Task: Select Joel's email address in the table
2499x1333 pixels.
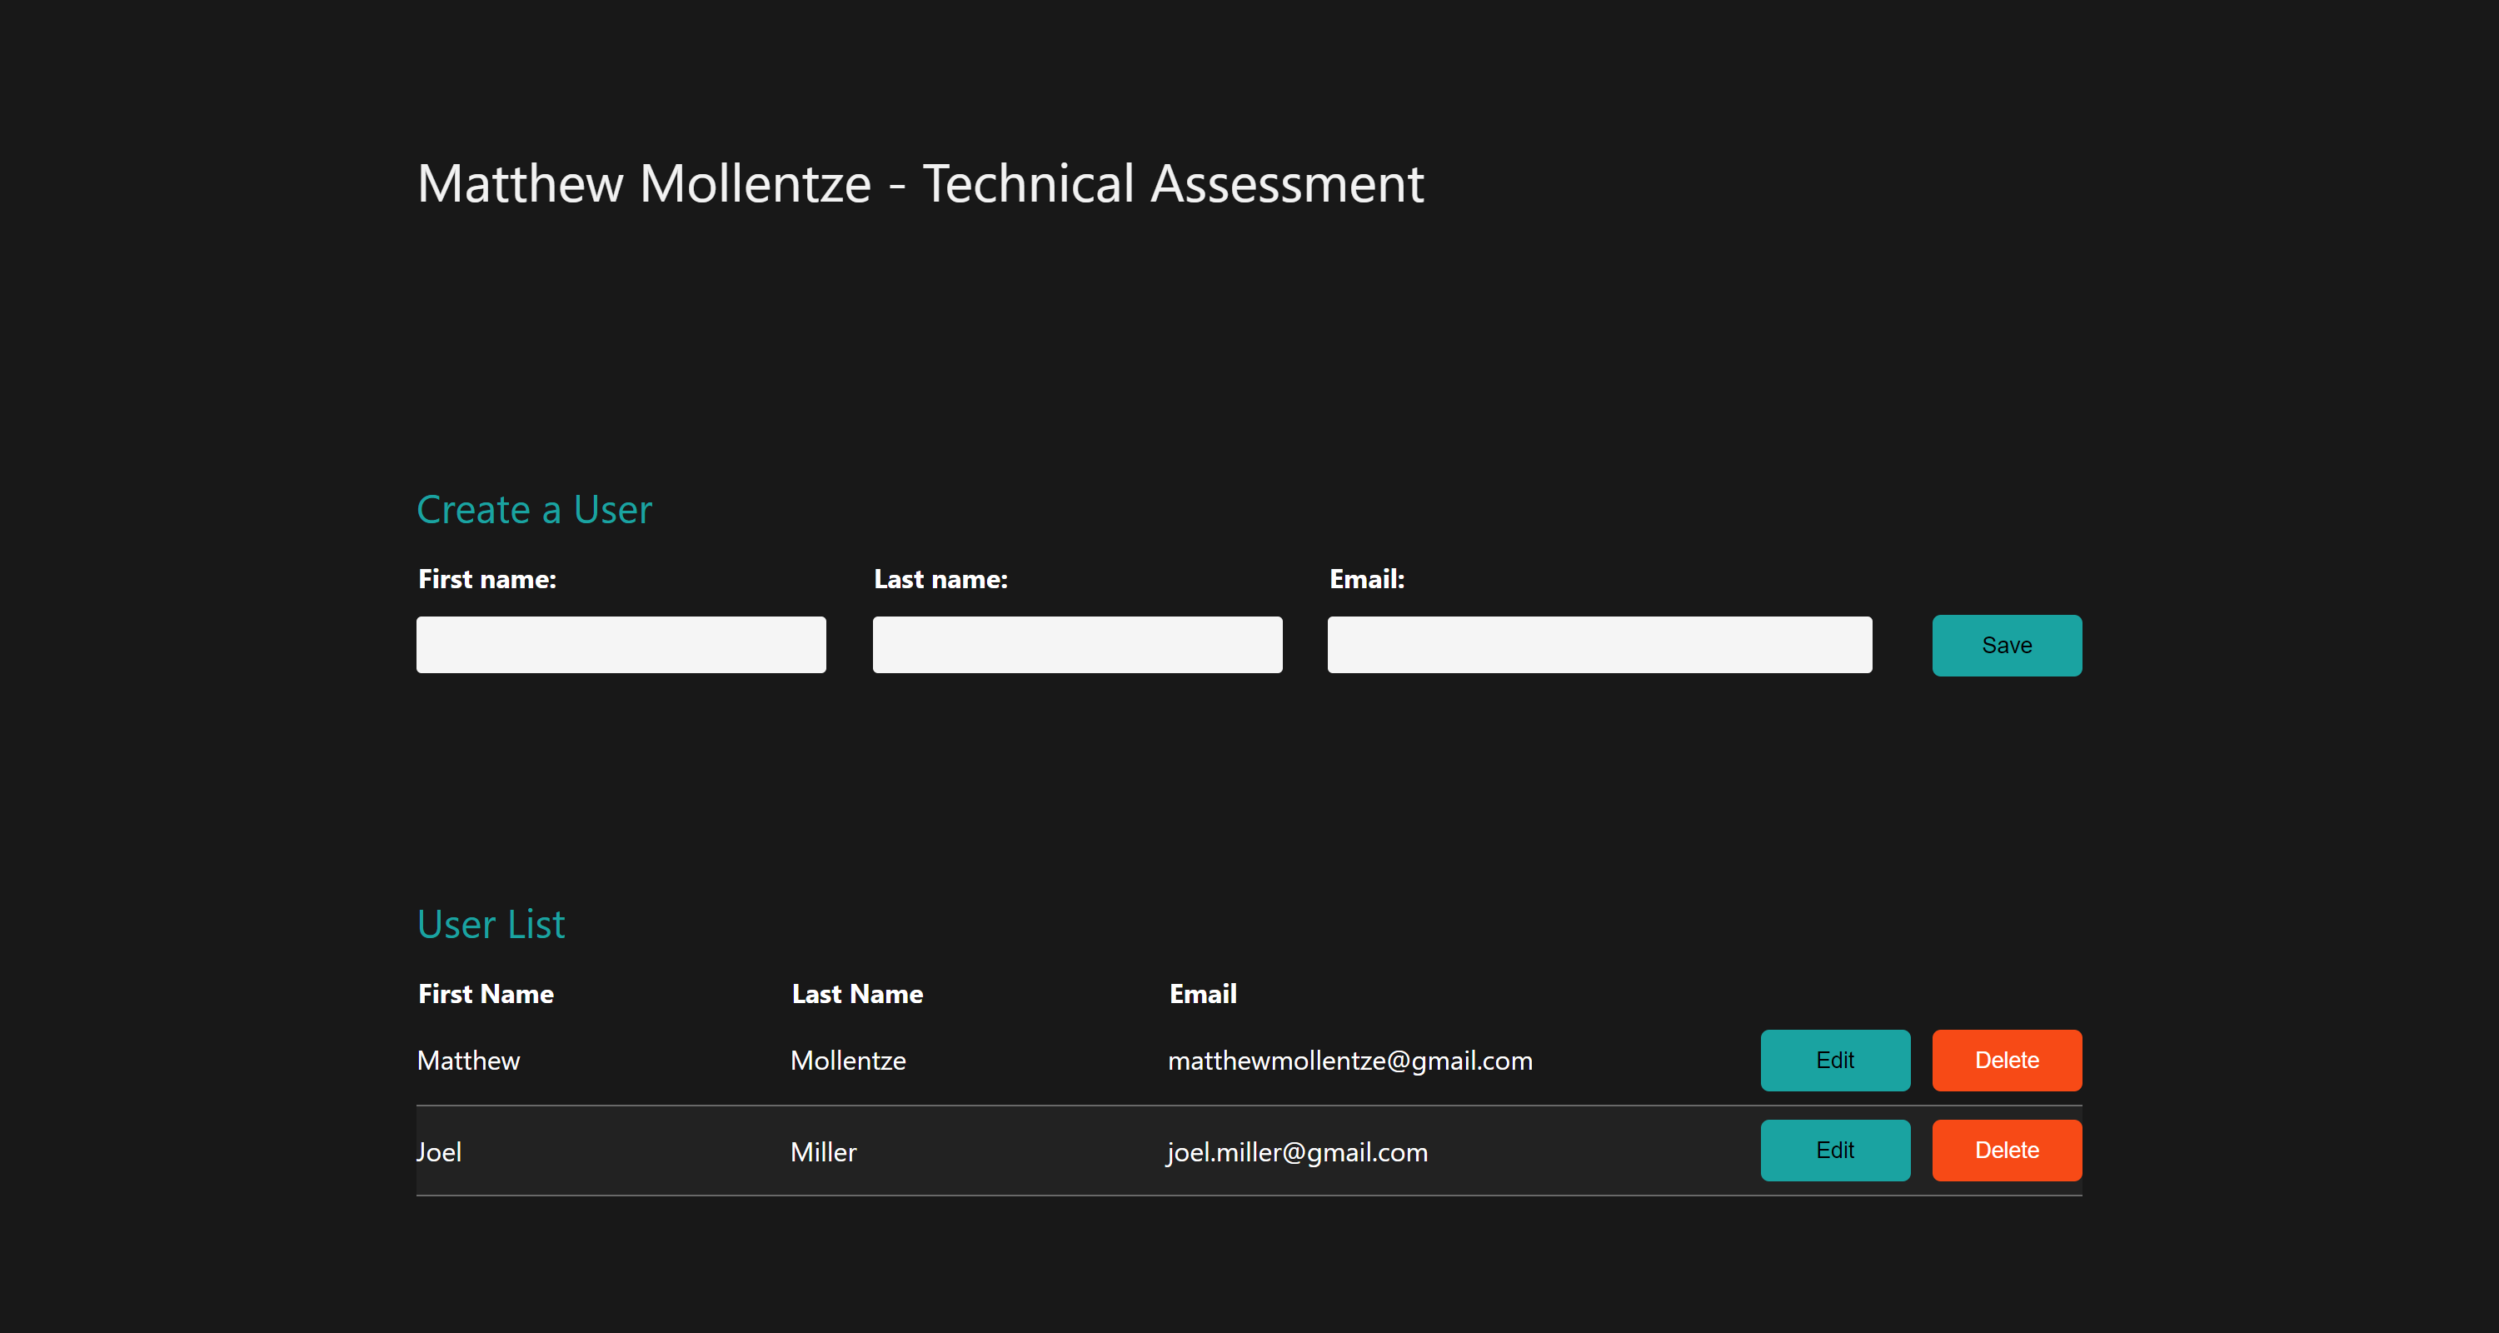Action: [1297, 1151]
